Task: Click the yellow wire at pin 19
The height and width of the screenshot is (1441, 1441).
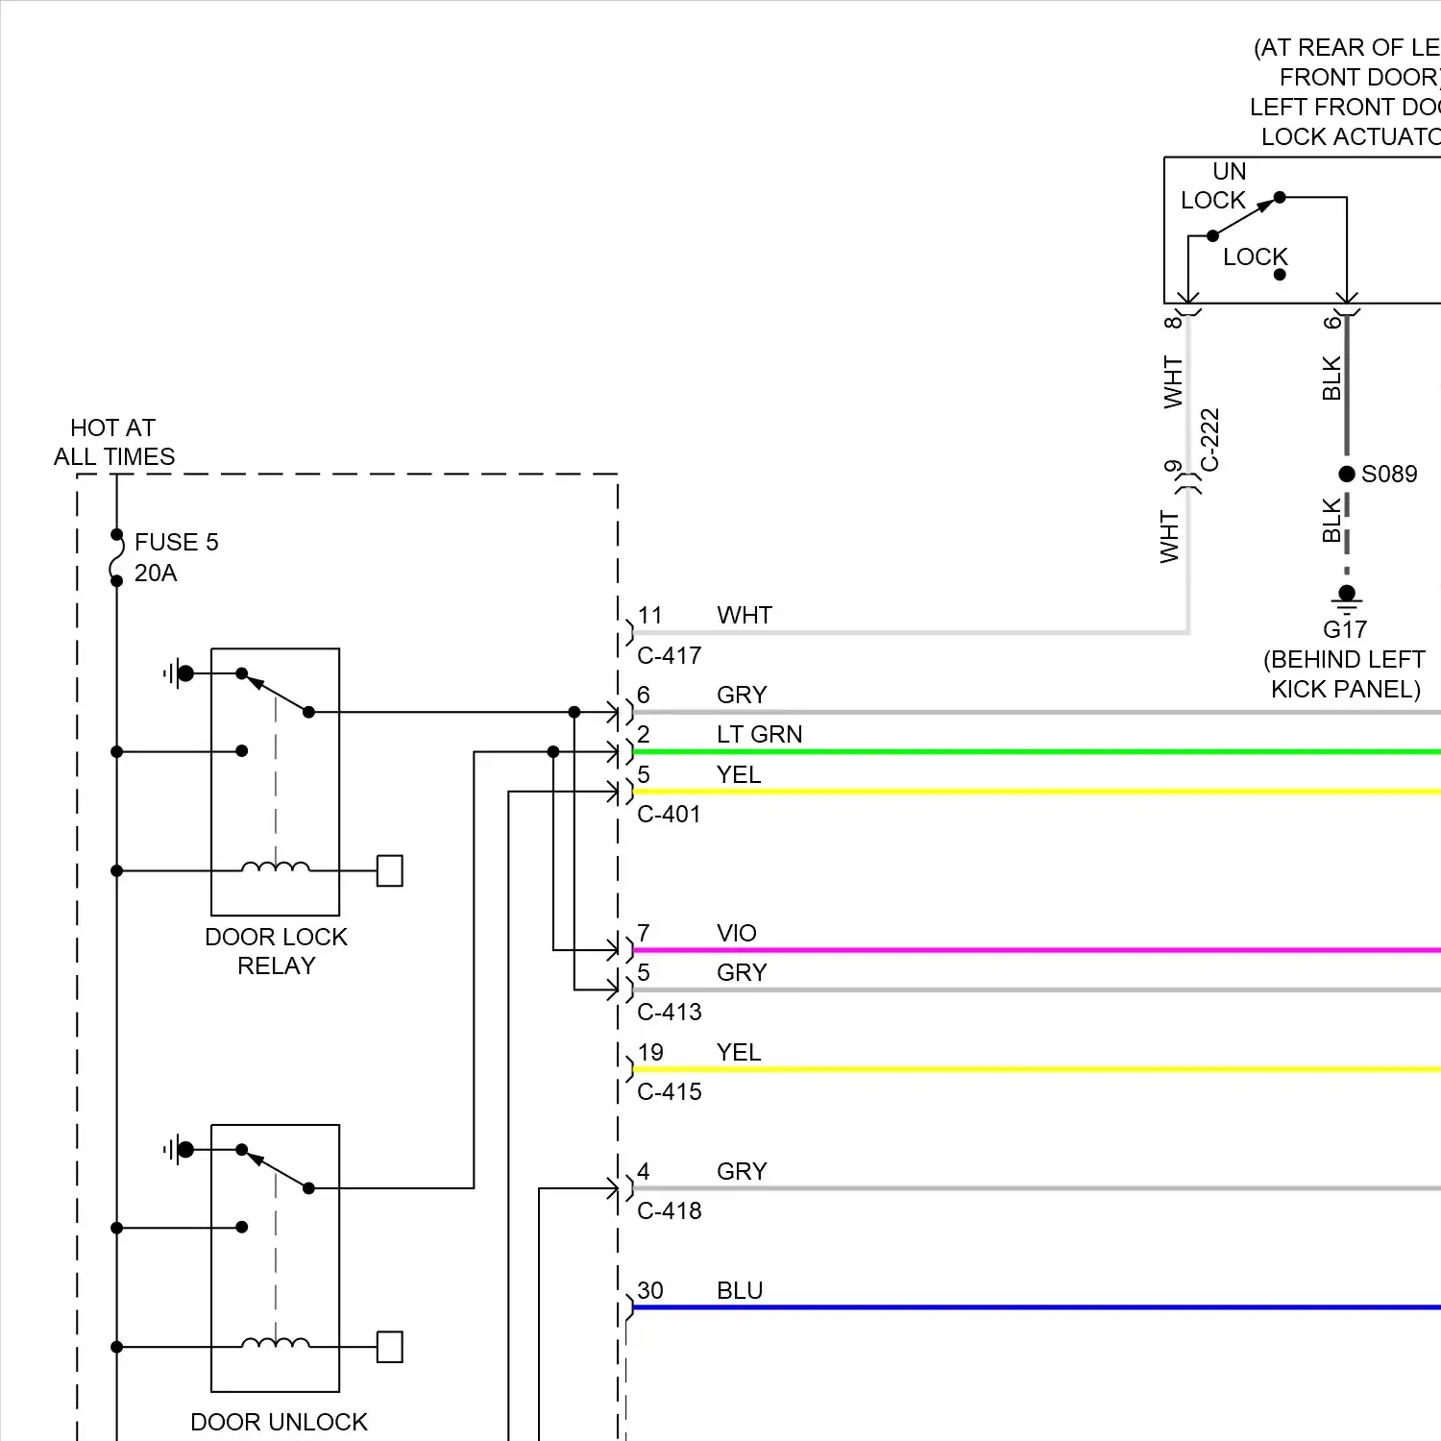Action: [1037, 1069]
